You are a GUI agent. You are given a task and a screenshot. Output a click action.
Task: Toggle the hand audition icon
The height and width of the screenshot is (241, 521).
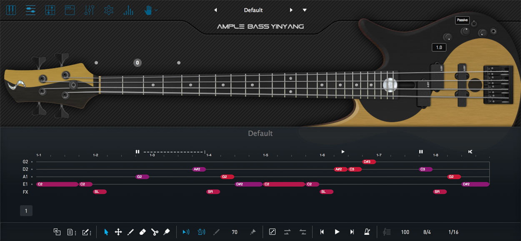pos(201,232)
